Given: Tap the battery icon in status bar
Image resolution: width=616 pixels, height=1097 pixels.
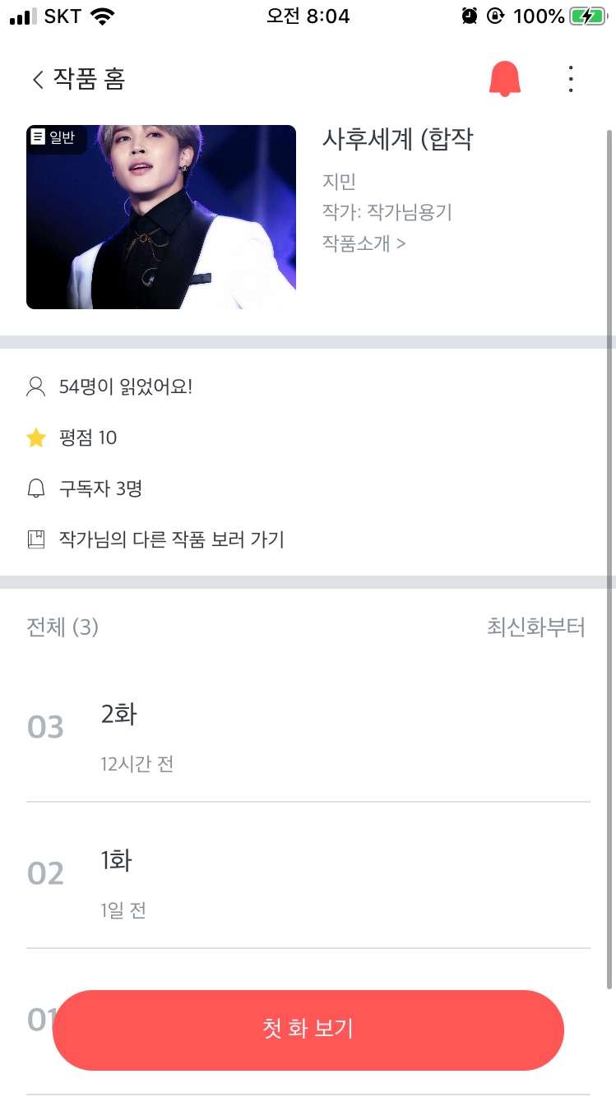Looking at the screenshot, I should tap(588, 16).
